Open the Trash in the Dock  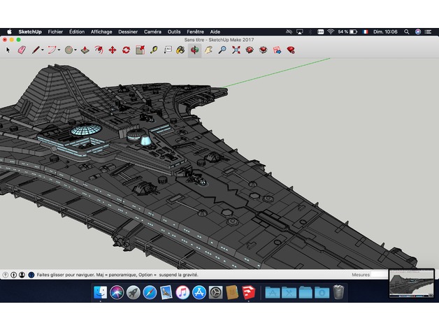tap(338, 292)
